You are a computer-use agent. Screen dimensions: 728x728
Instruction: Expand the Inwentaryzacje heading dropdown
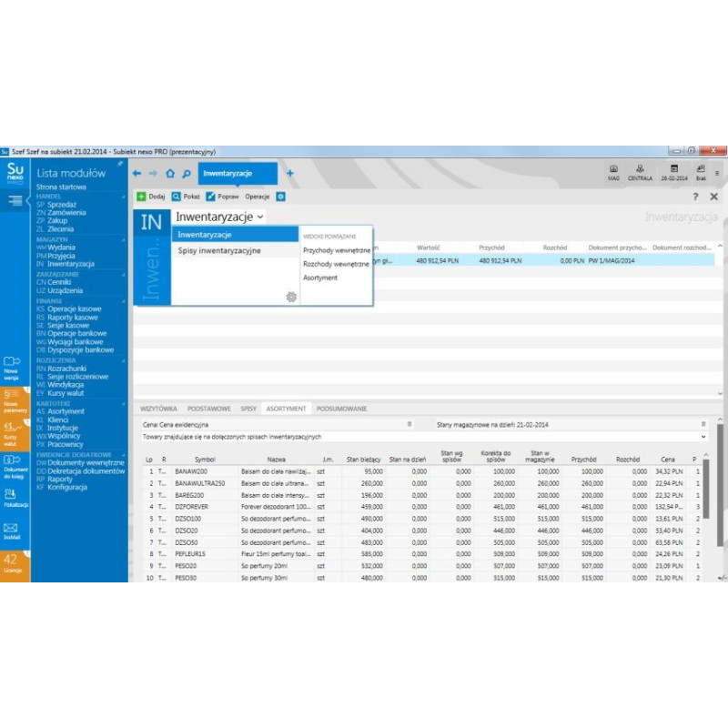pyautogui.click(x=260, y=217)
